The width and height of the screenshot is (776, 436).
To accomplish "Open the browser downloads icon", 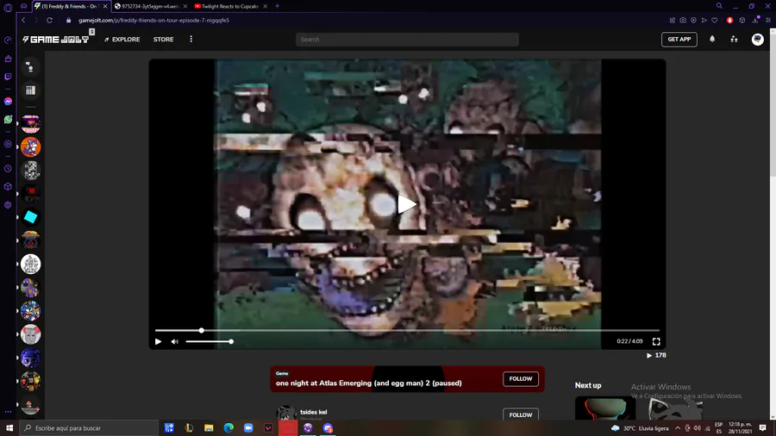I will coord(755,21).
